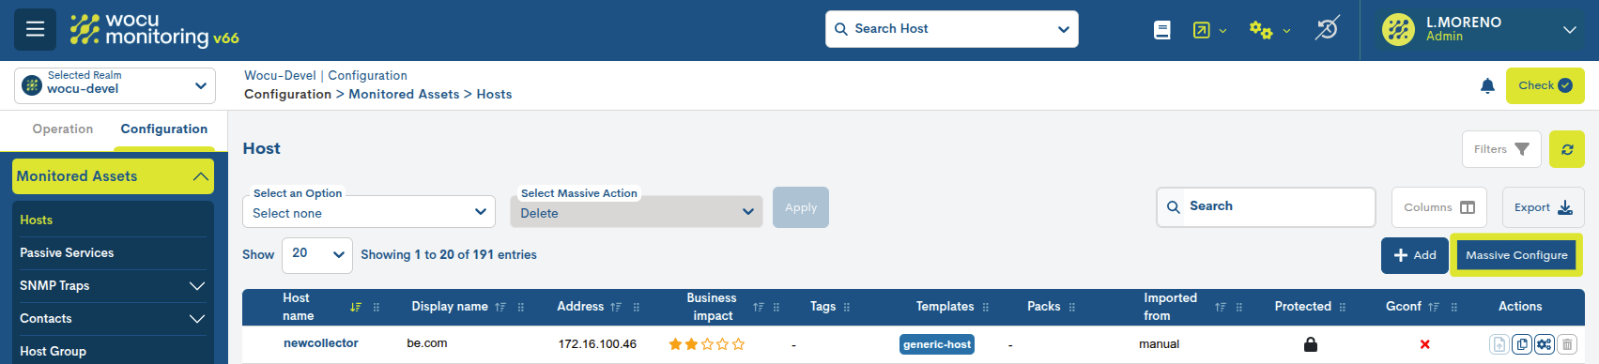The width and height of the screenshot is (1599, 364).
Task: Click the star business impact rating
Action: (706, 344)
